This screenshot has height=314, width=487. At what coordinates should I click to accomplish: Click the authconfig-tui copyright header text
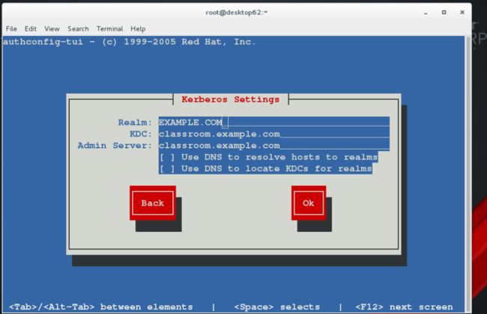tap(129, 42)
